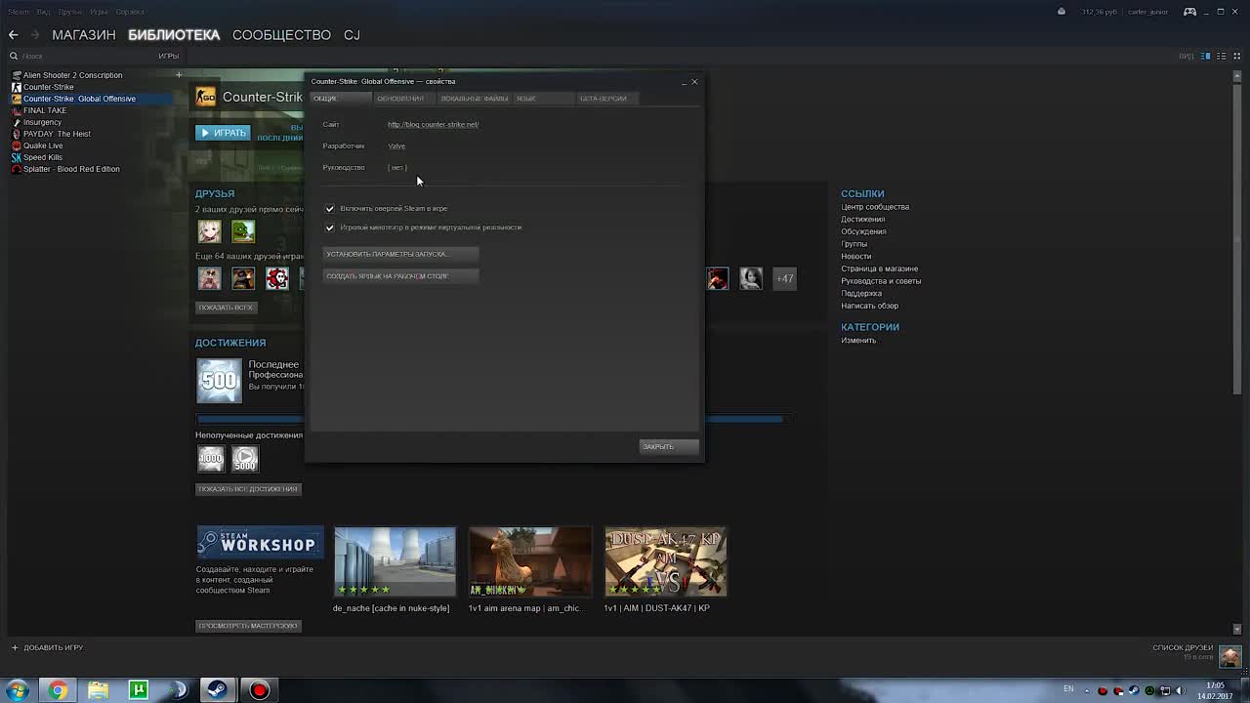Screen dimensions: 1250x703
Task: Click the plus icon next to Add a Game
Action: coord(15,647)
